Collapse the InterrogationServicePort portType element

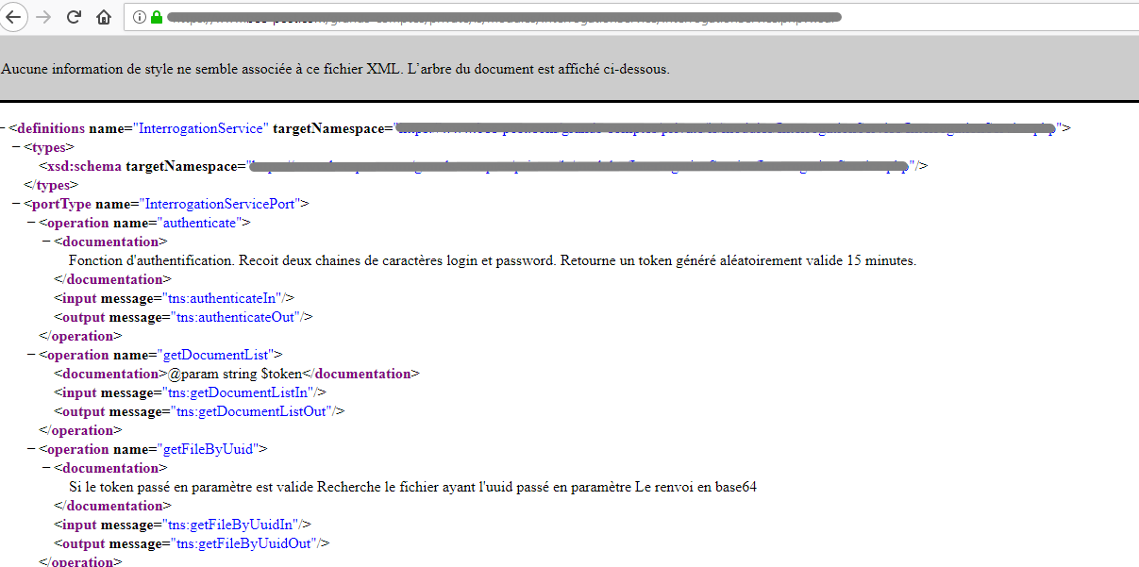pyautogui.click(x=18, y=204)
